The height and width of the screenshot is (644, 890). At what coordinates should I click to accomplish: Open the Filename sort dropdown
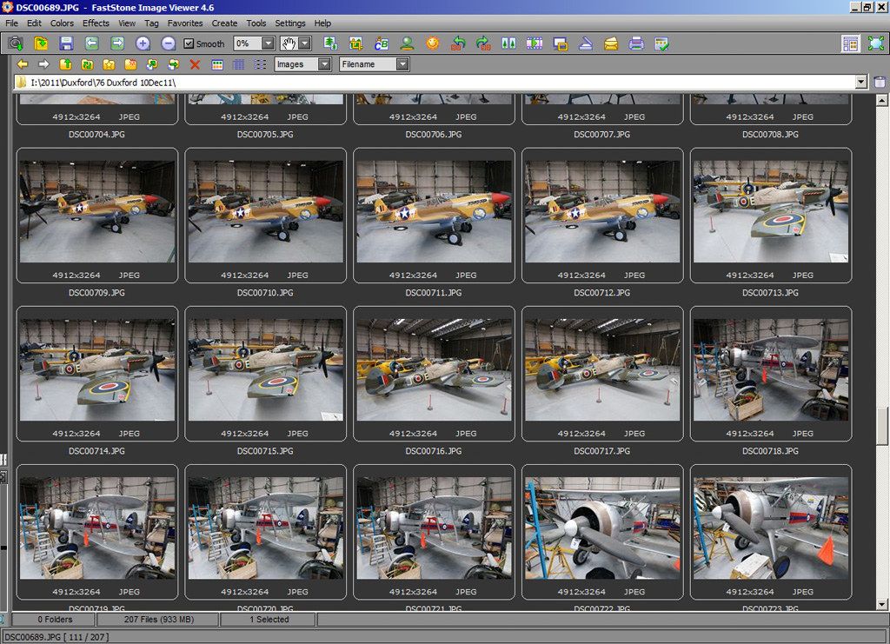pyautogui.click(x=402, y=64)
